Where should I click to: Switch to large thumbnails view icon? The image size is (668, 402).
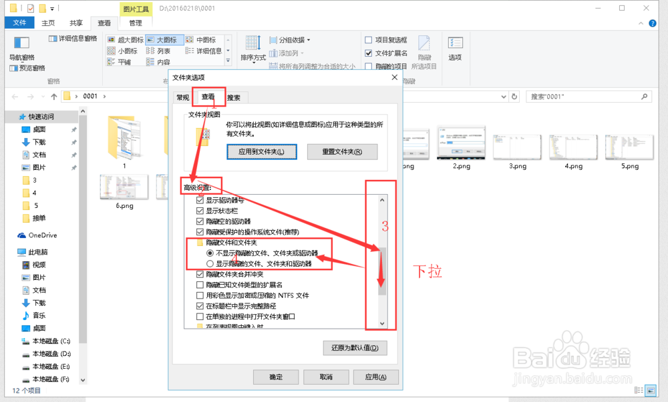[651, 390]
